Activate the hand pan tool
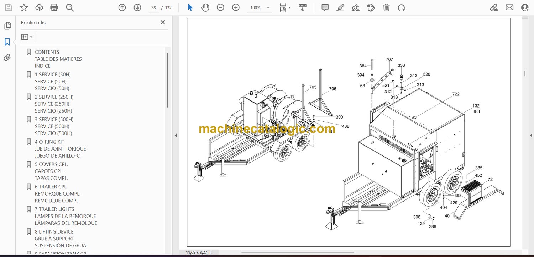This screenshot has height=257, width=534. 205,7
